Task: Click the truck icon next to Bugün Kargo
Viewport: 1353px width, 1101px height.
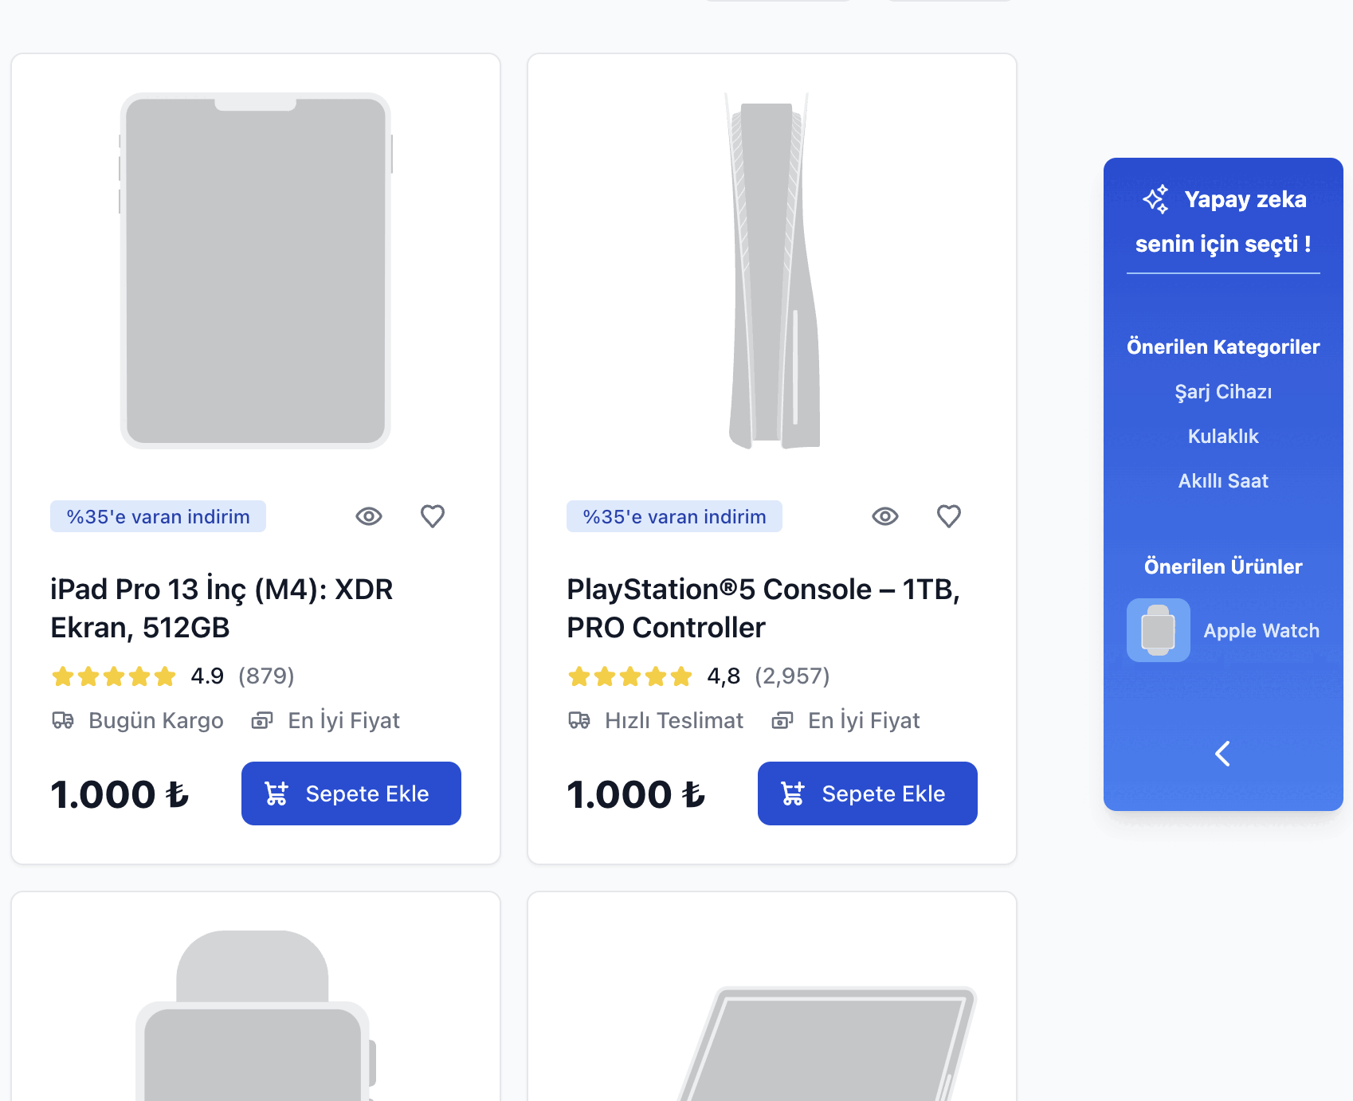Action: click(x=64, y=720)
